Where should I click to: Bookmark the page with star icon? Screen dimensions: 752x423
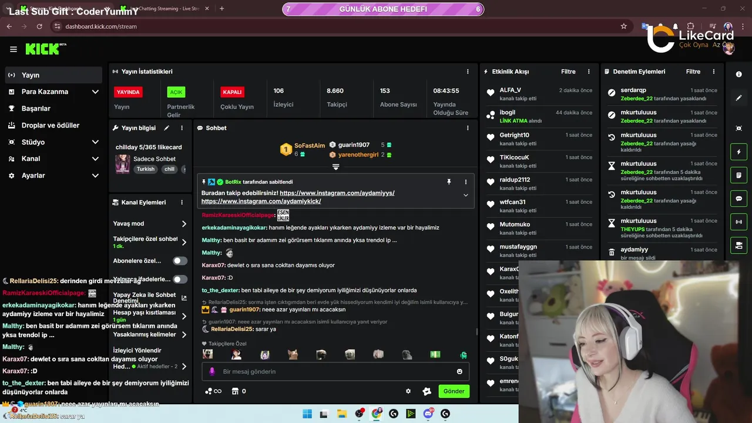point(624,26)
